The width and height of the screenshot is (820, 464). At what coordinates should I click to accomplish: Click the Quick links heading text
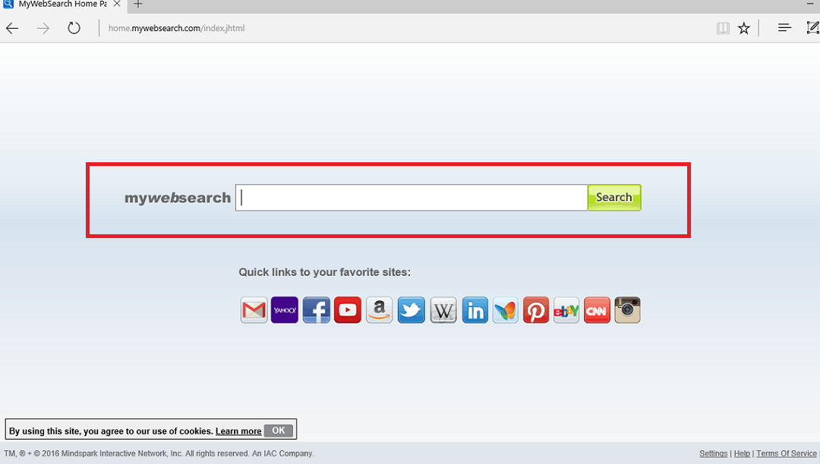coord(324,272)
